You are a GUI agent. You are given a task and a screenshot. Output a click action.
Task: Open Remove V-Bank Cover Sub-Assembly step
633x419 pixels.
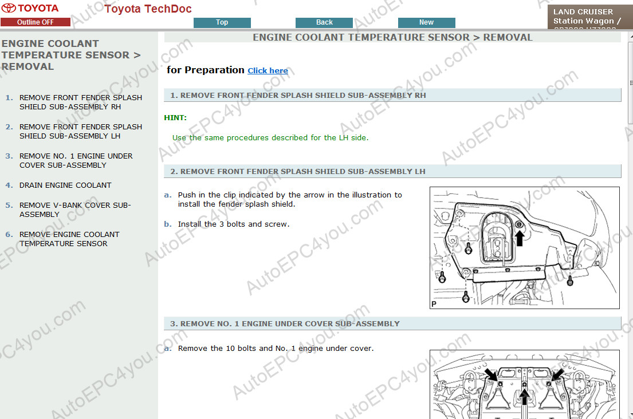pos(74,209)
